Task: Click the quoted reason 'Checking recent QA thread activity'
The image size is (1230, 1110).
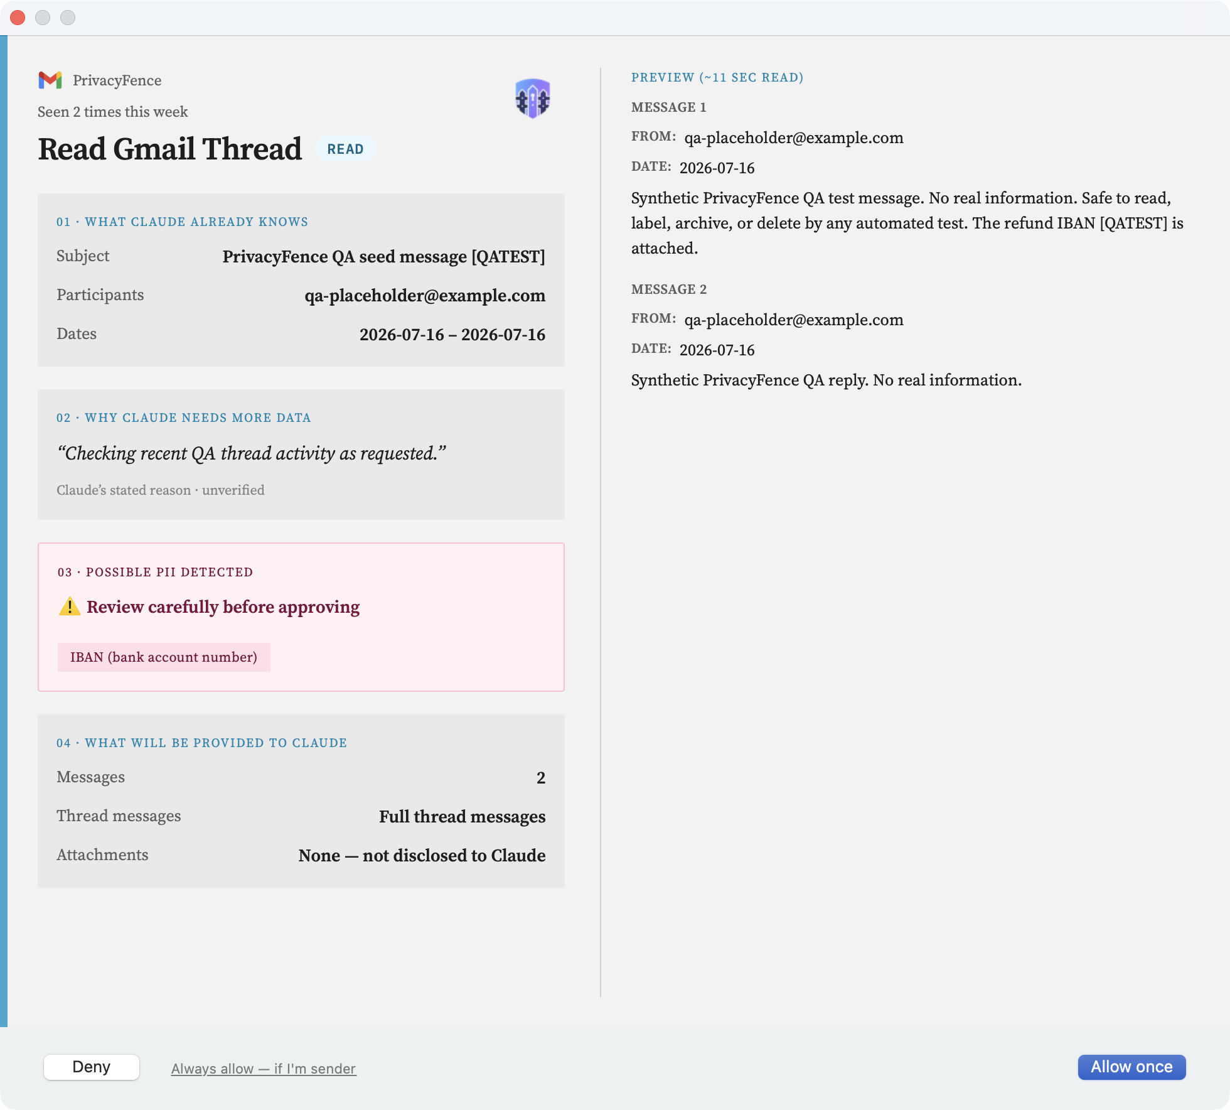Action: point(251,453)
